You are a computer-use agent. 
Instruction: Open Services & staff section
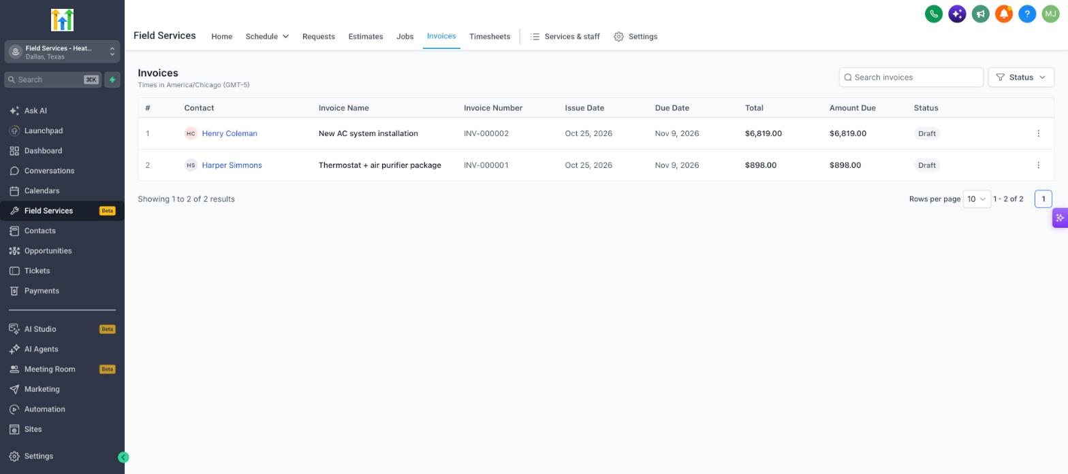[565, 37]
